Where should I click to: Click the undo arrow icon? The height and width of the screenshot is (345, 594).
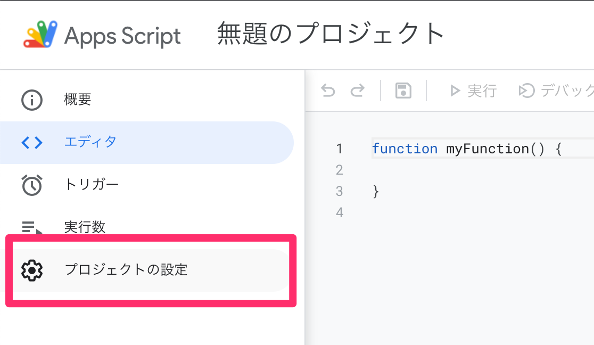[328, 91]
